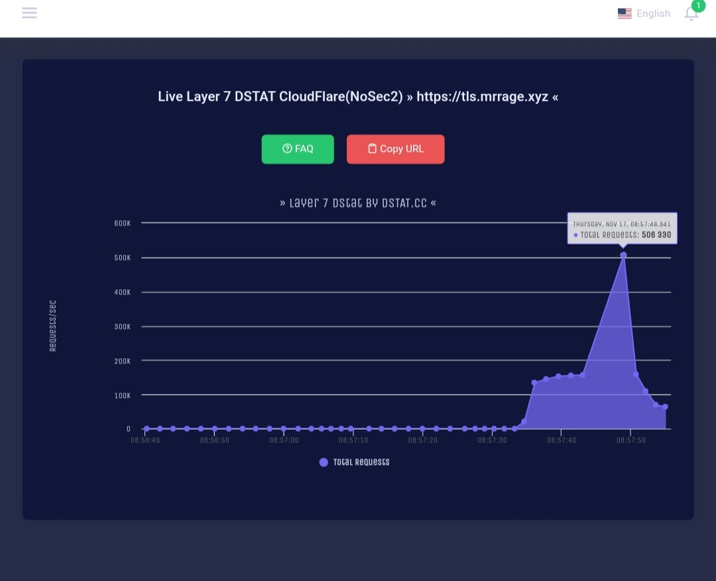Image resolution: width=716 pixels, height=581 pixels.
Task: Click the 08:57:40 time axis marker
Action: pos(562,440)
